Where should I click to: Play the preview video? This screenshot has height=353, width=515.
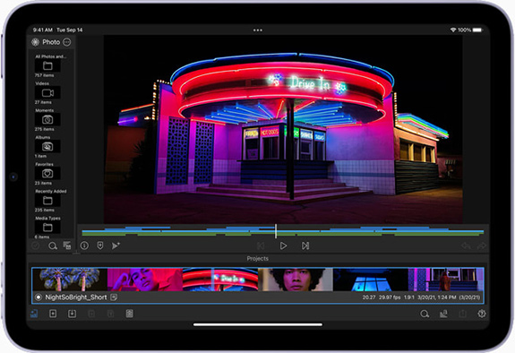[283, 245]
